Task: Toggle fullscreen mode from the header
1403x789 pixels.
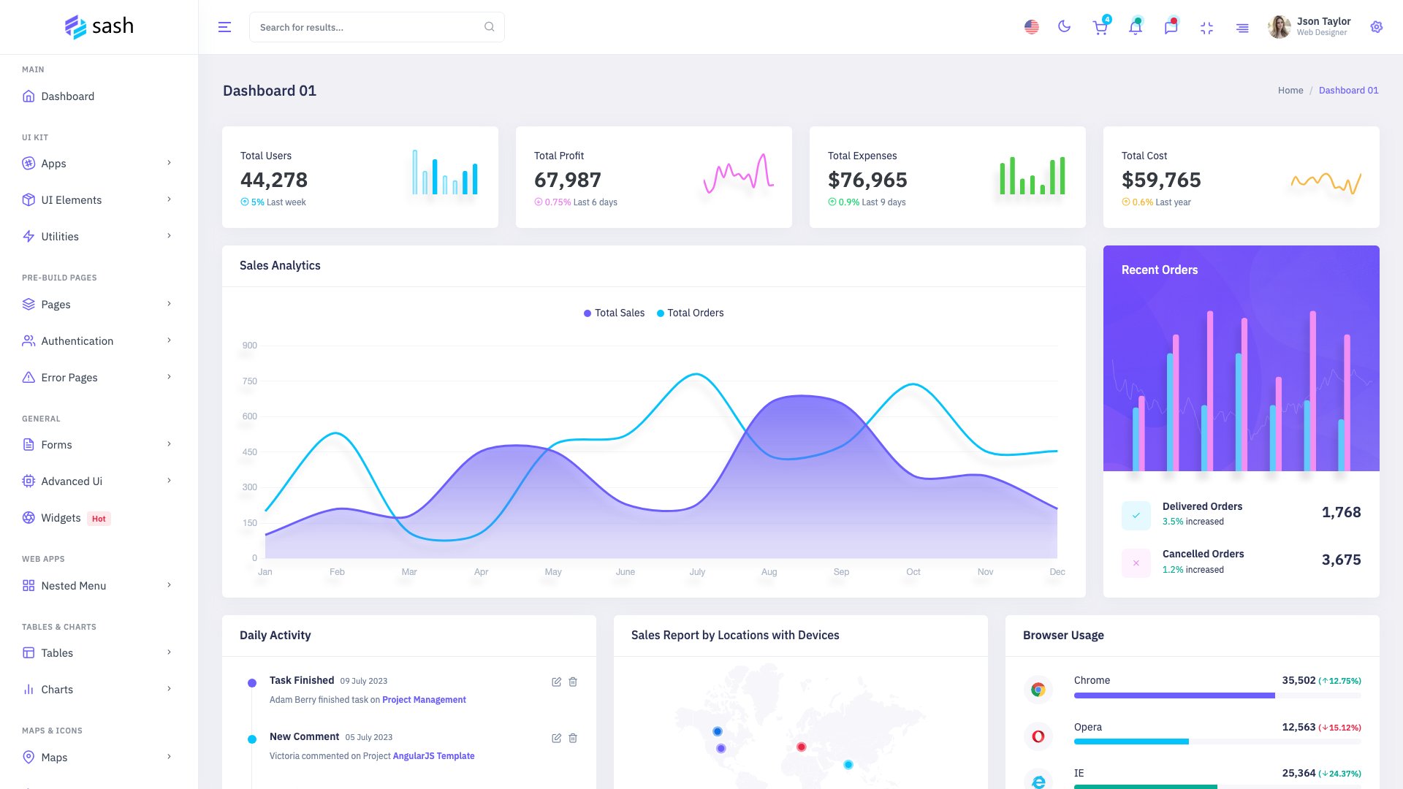Action: tap(1206, 27)
